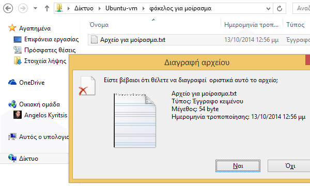Click the search box in Explorer
Screen dimensions: 310x186
301,8
